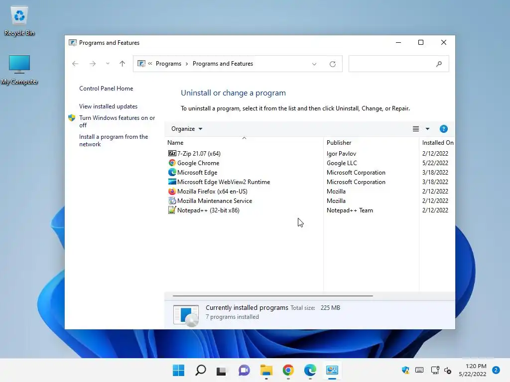Open the Windows Start button

pyautogui.click(x=178, y=370)
